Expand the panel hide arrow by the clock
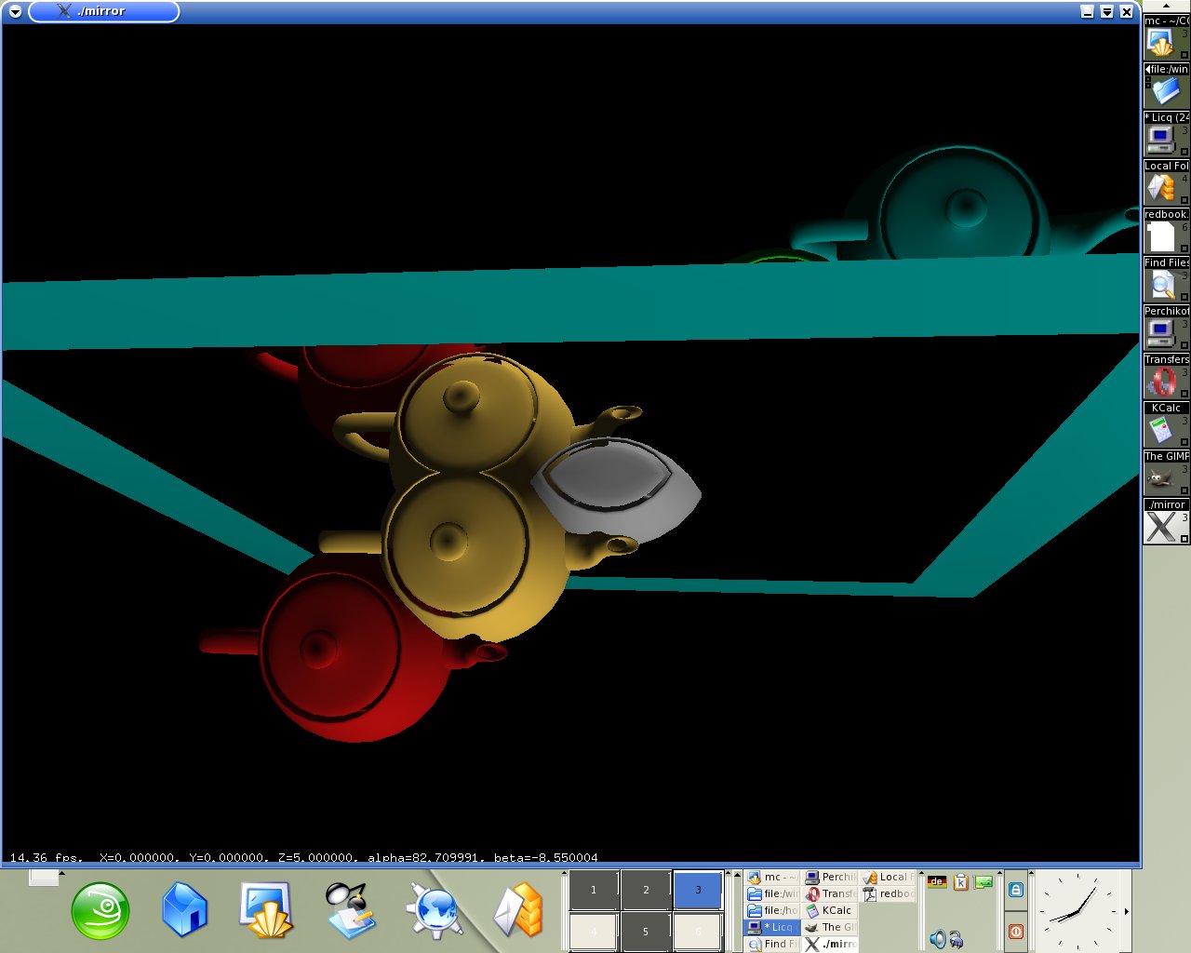Screen dimensions: 1191x953 tap(1127, 911)
